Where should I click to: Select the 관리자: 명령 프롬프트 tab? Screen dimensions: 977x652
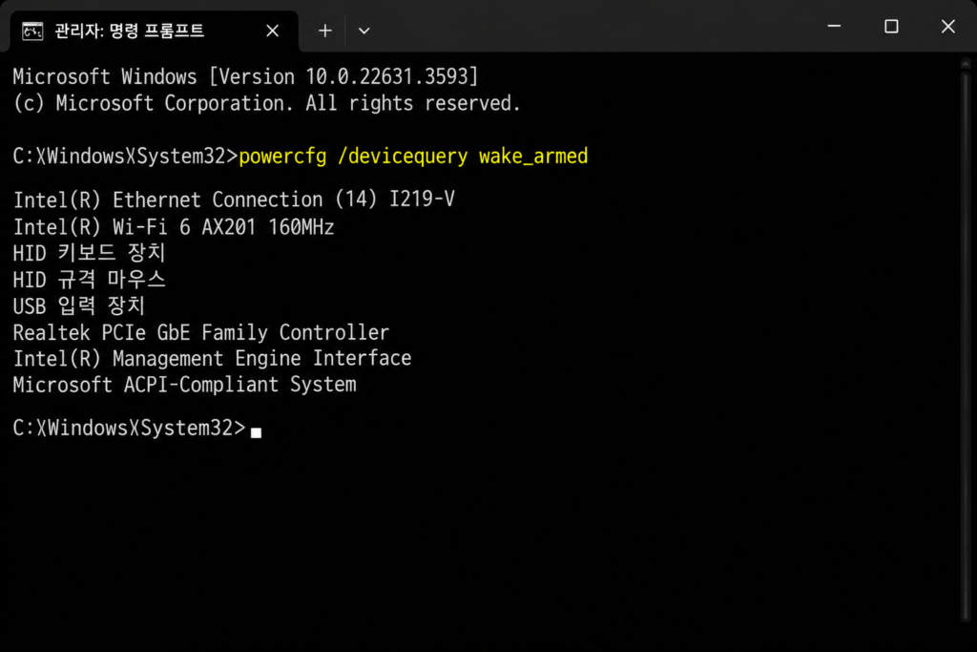154,32
